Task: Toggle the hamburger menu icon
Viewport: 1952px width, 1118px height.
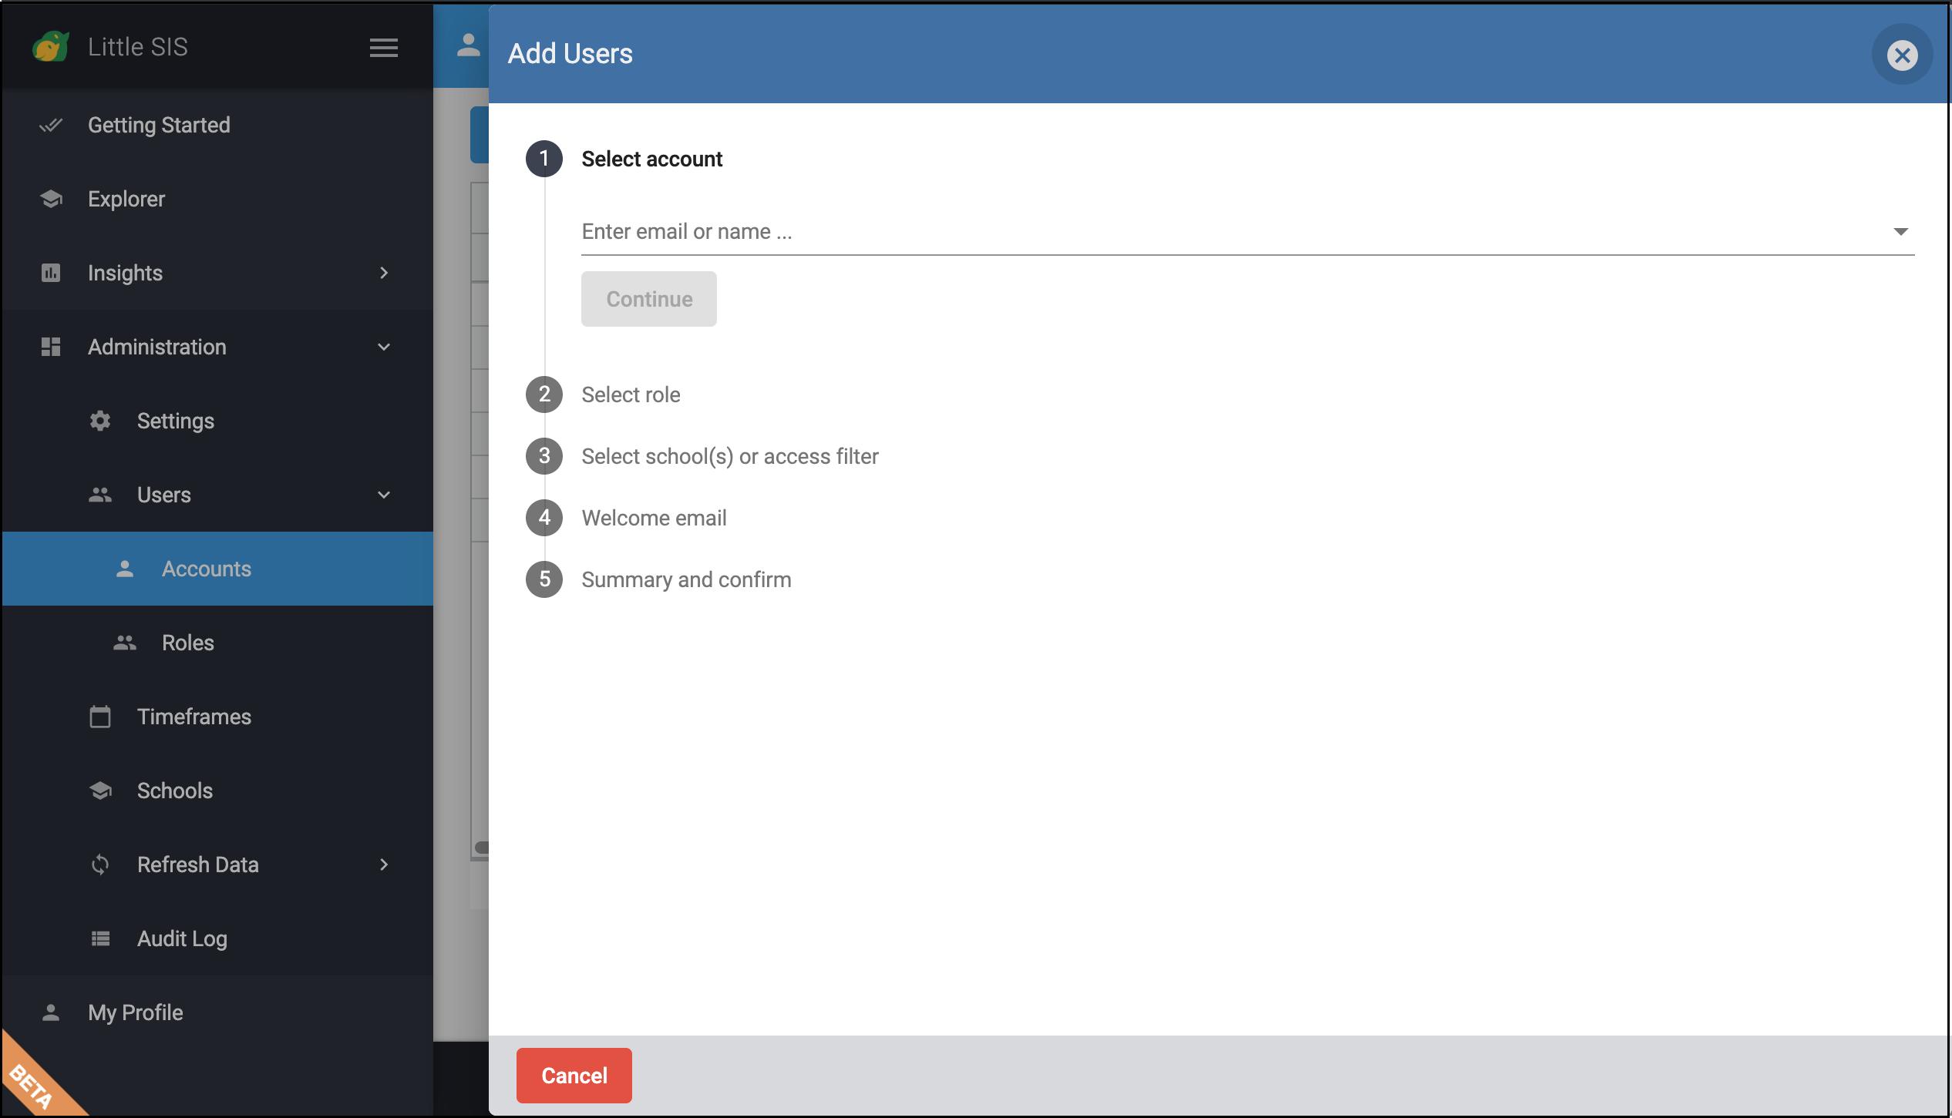Action: point(383,48)
